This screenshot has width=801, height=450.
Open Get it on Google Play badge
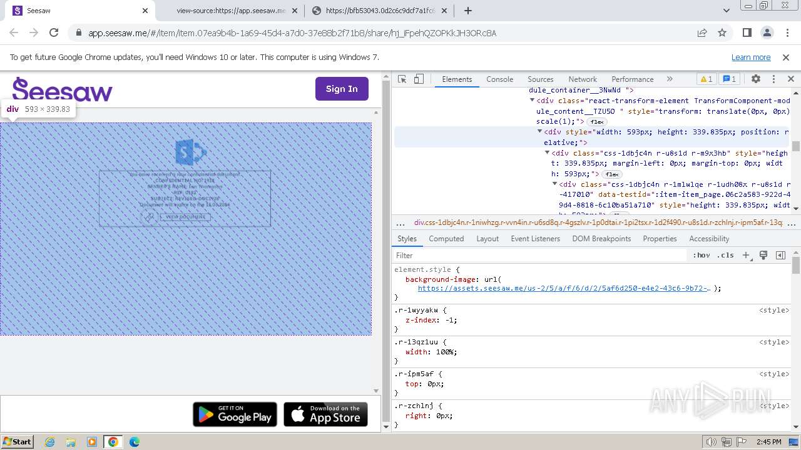coord(235,414)
